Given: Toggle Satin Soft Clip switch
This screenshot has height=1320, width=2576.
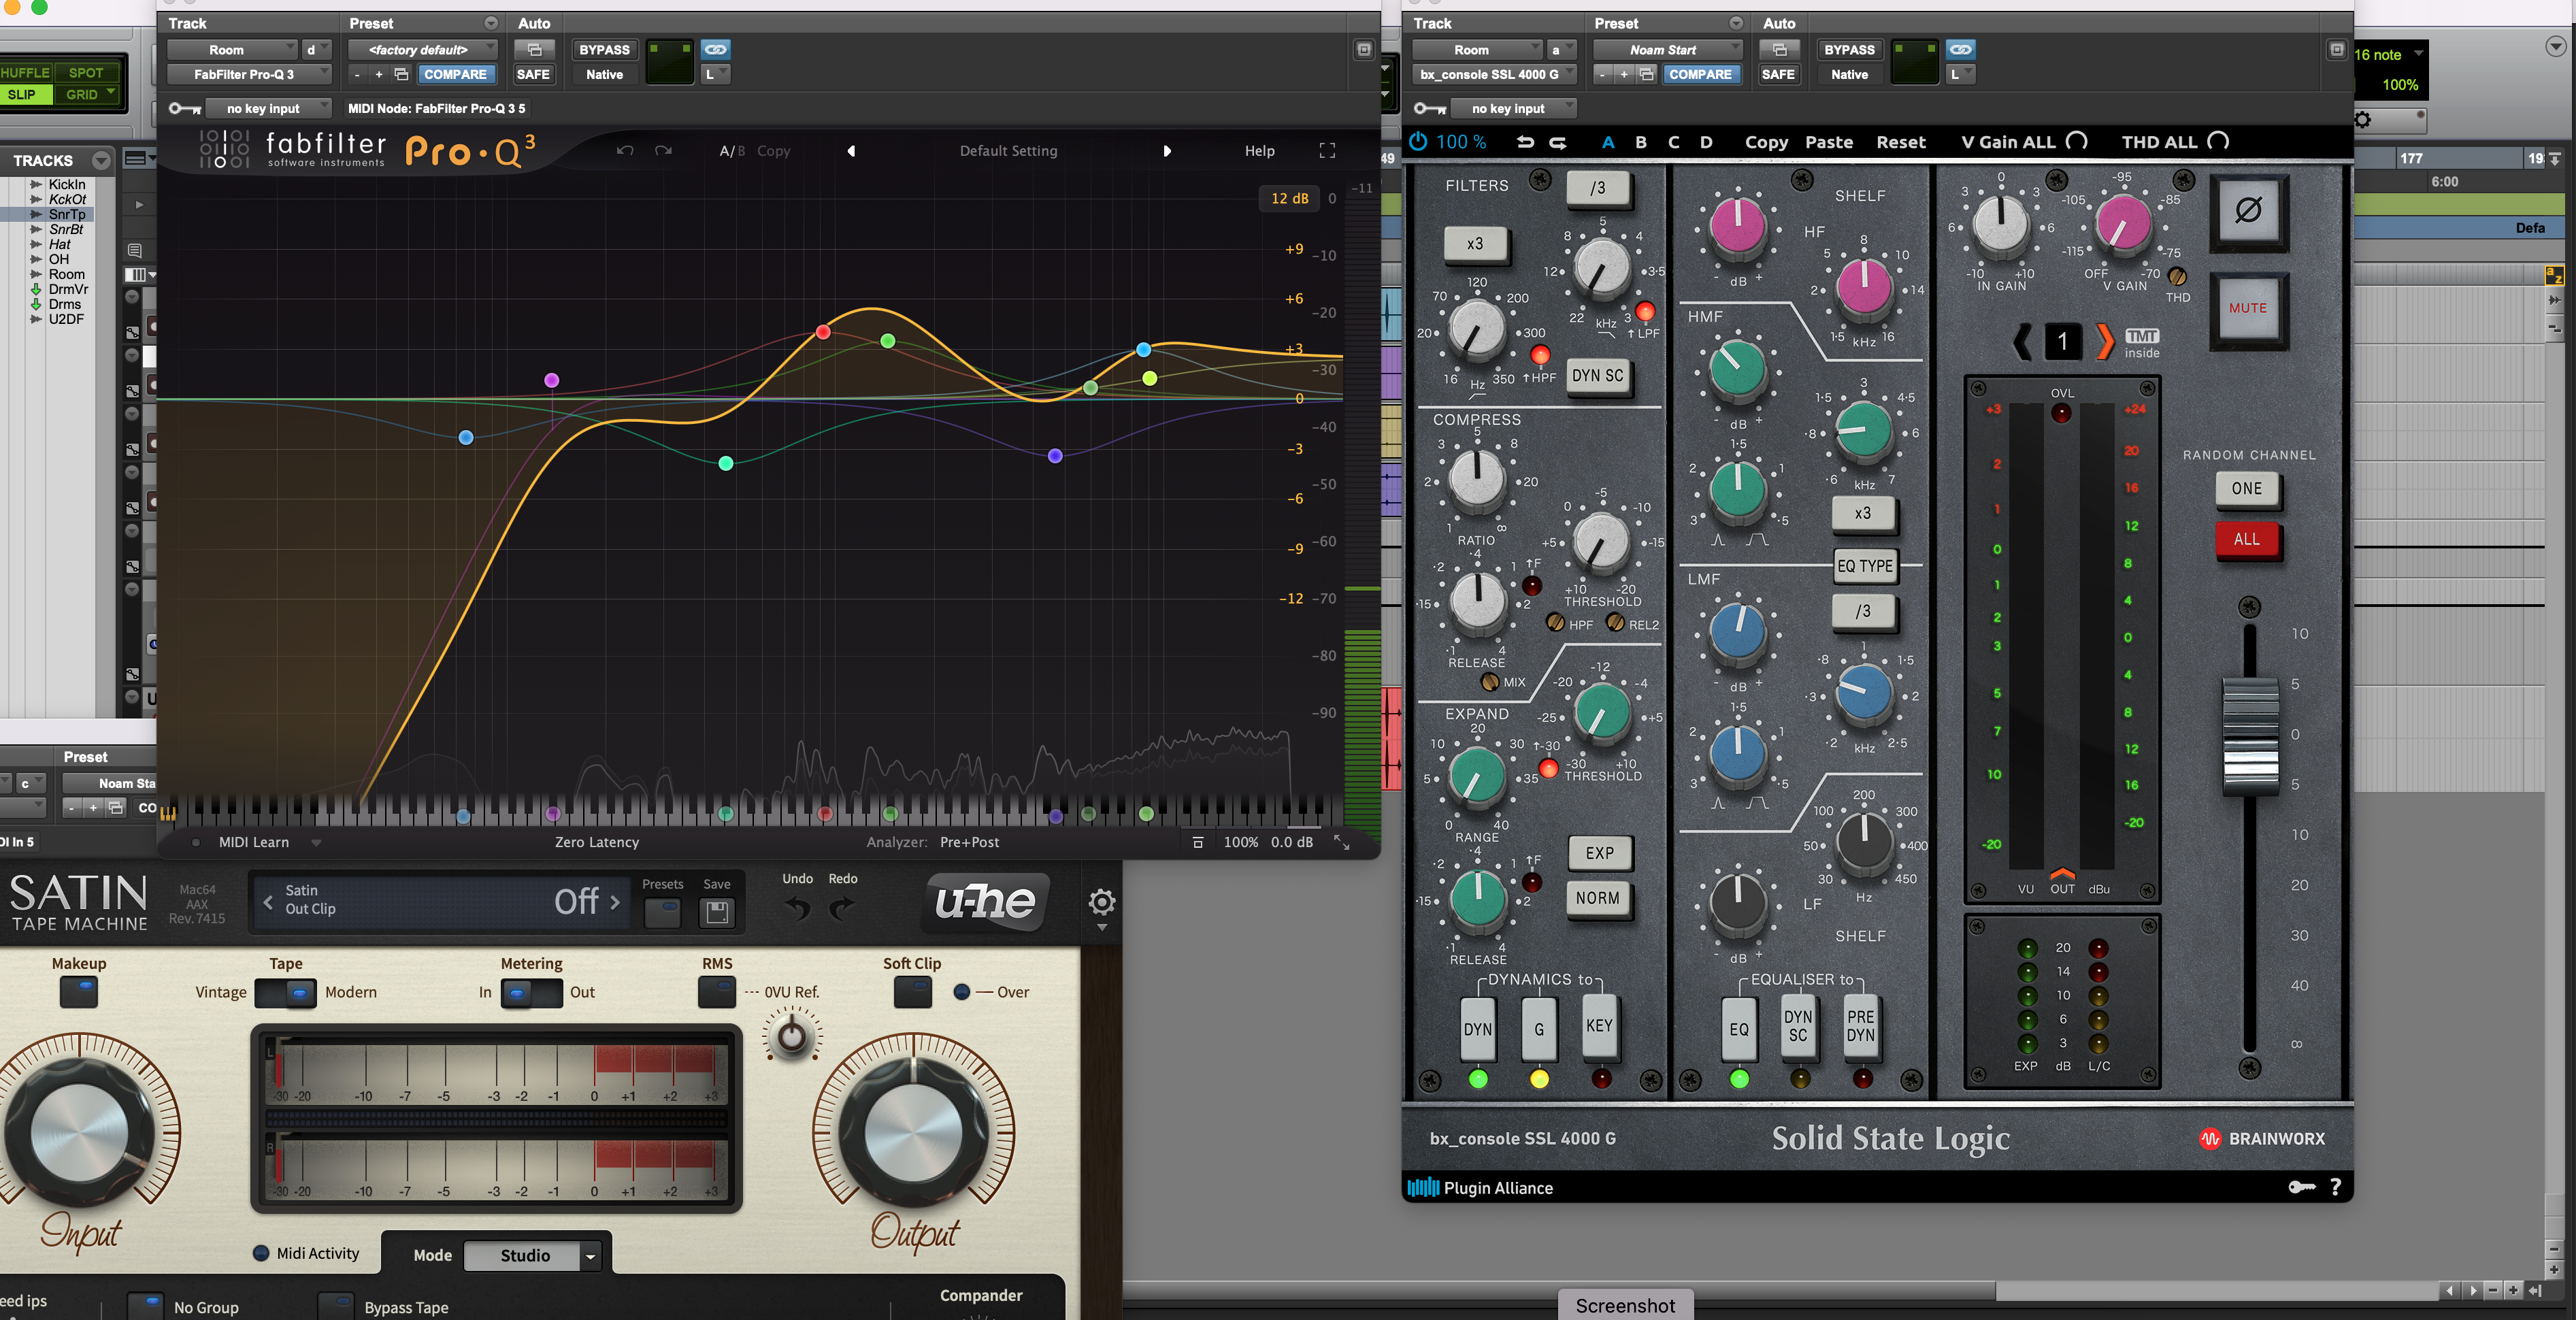Looking at the screenshot, I should [x=912, y=992].
